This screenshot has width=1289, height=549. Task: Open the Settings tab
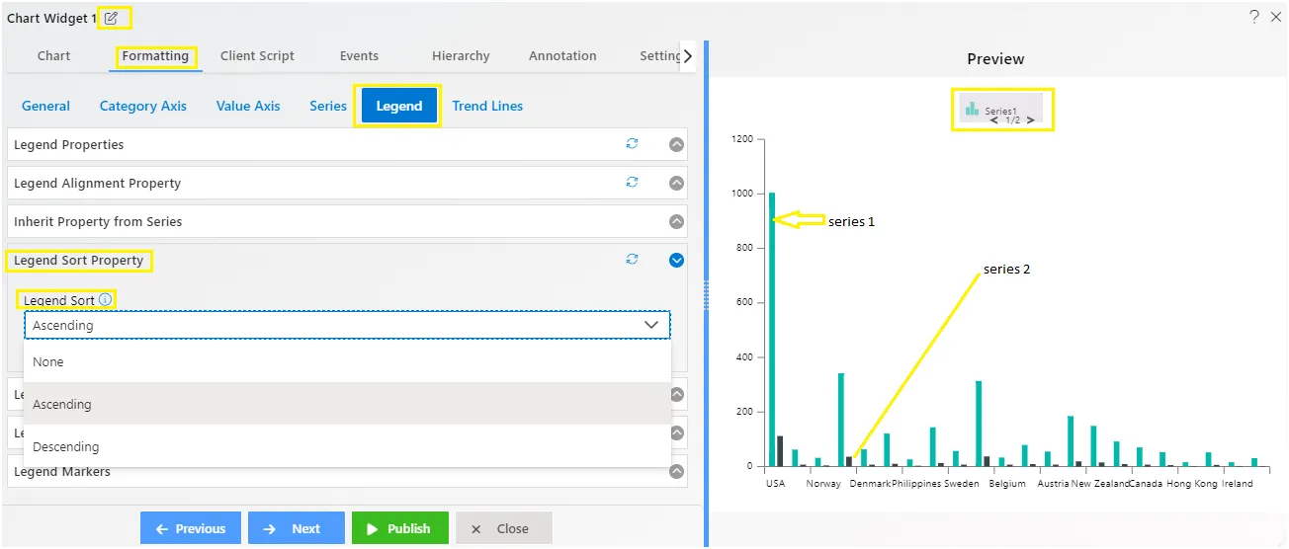point(658,56)
